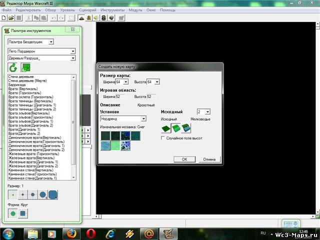Click the Open map folder icon
Viewport: 320px width, 240px height.
coord(11,18)
